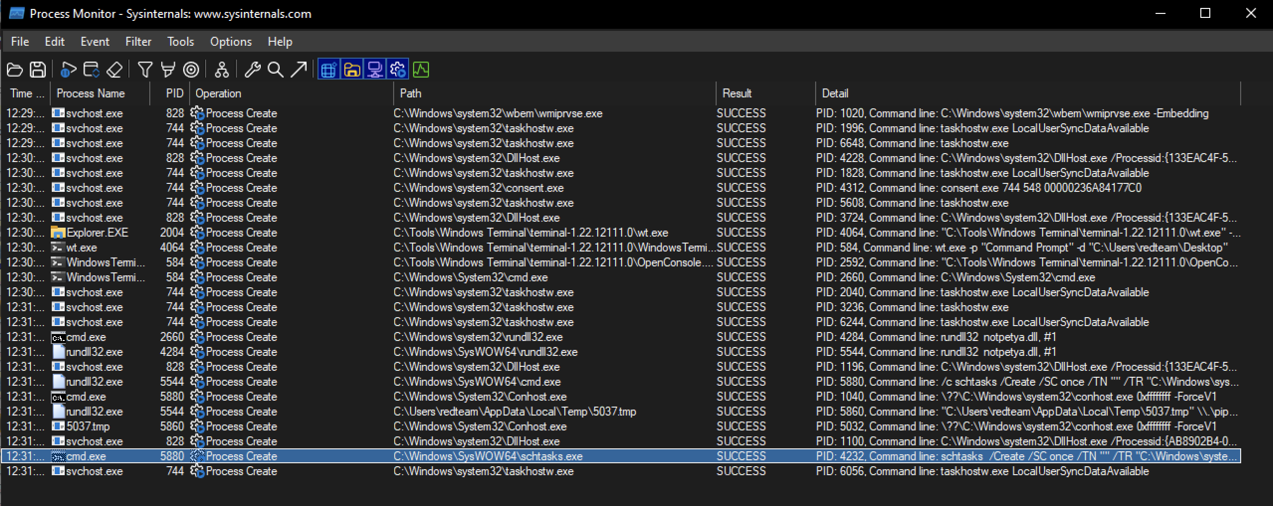Click the wrench icon in the toolbar
1273x506 pixels.
(x=252, y=70)
